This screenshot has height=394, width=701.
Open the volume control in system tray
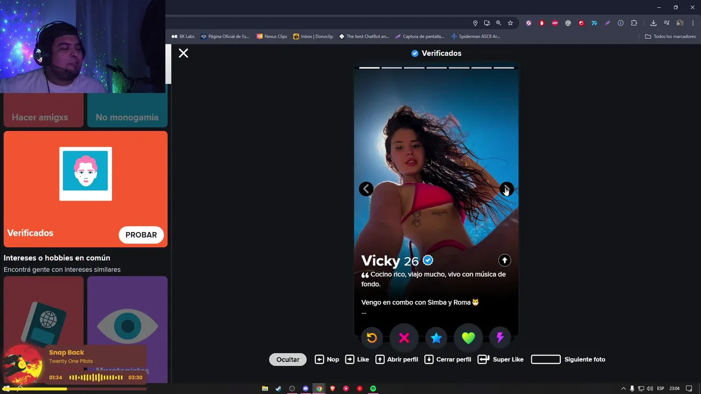pos(650,389)
